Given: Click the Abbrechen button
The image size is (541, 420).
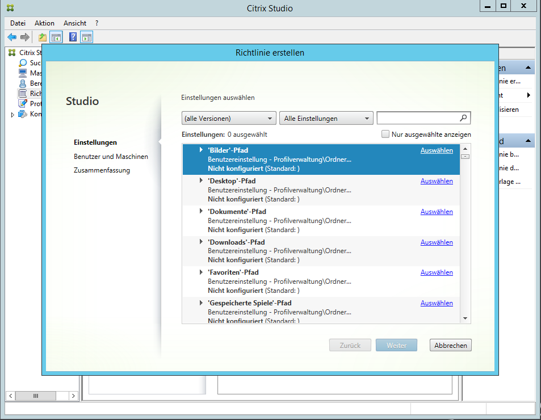Looking at the screenshot, I should (x=451, y=345).
